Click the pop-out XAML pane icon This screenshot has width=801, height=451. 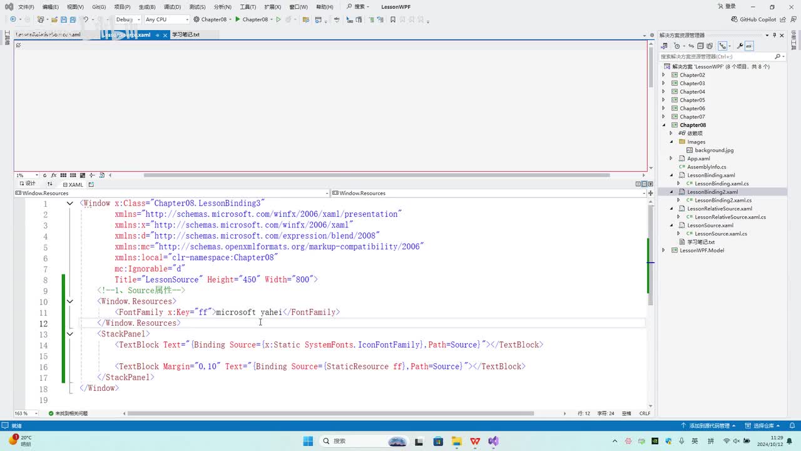pos(91,184)
